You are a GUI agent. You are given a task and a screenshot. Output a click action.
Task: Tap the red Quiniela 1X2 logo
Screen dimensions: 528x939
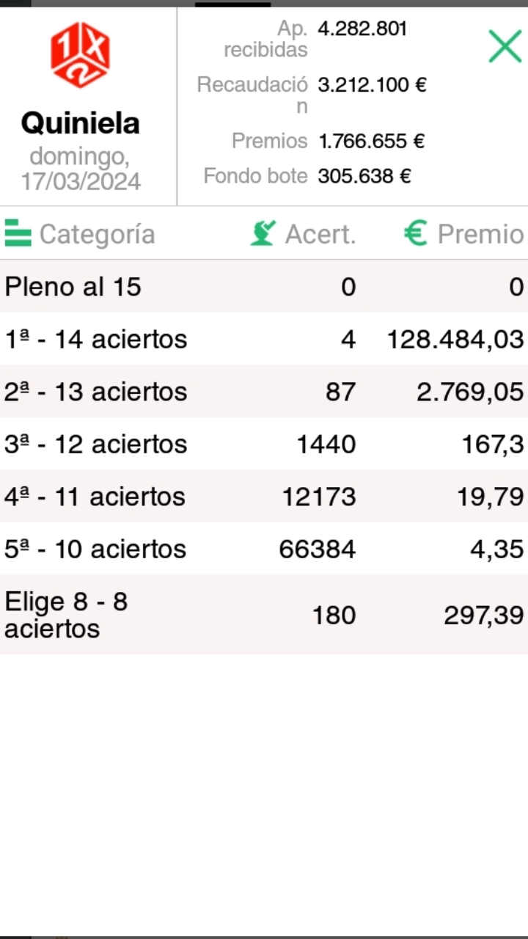[x=80, y=55]
